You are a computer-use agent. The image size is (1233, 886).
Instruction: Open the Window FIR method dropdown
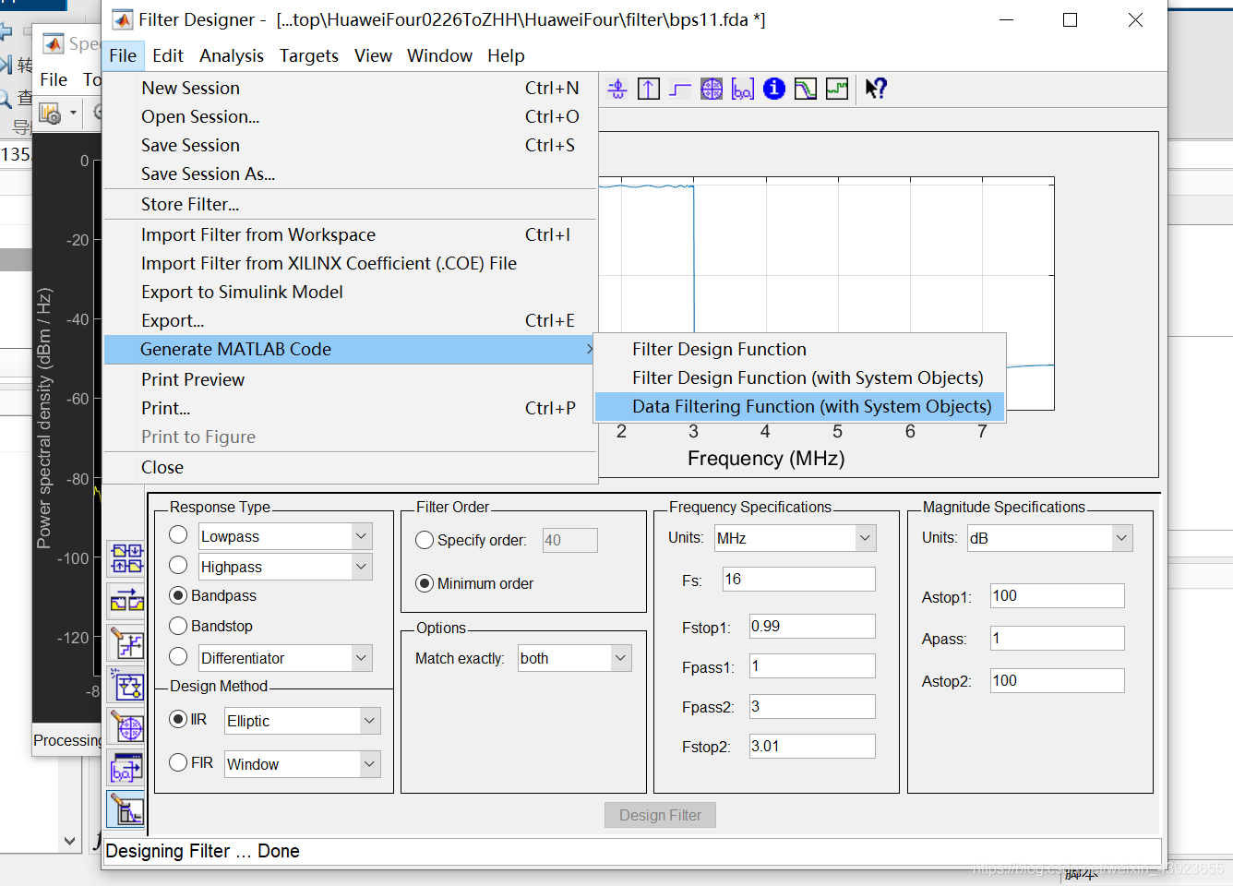click(x=369, y=764)
